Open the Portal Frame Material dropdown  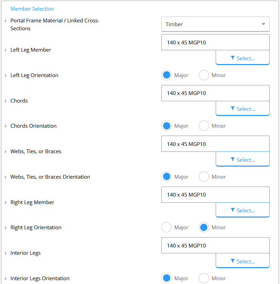coord(215,24)
